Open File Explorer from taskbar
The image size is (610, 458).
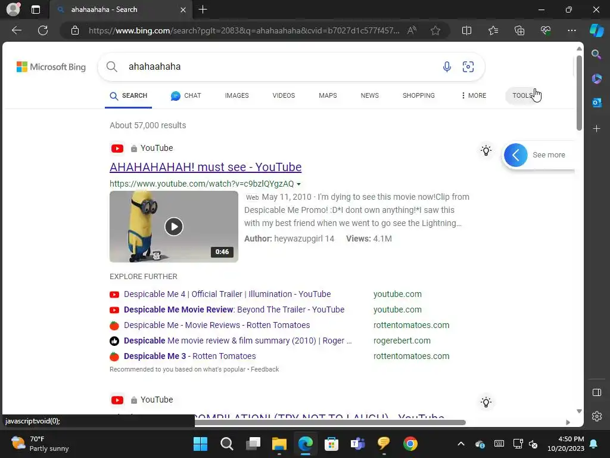pyautogui.click(x=279, y=444)
